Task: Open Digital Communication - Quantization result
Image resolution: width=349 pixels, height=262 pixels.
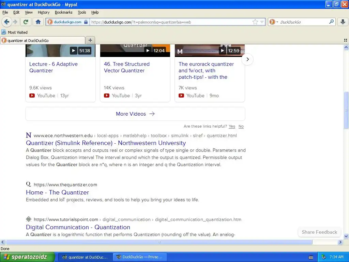Action: (x=78, y=227)
